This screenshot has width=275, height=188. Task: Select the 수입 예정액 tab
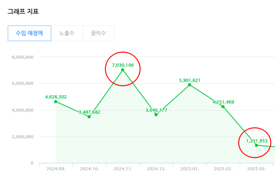(x=29, y=33)
